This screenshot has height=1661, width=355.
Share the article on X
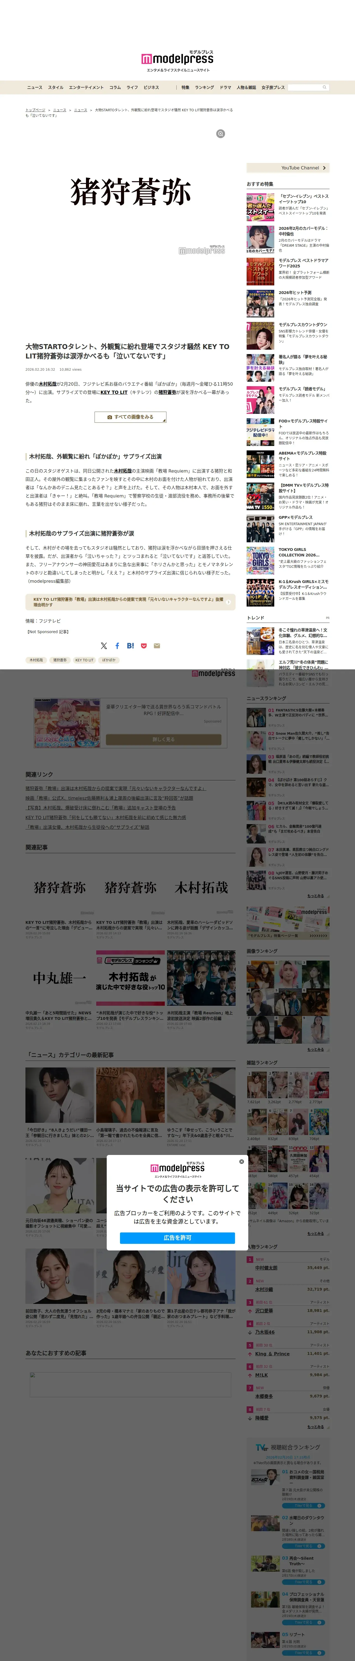pos(104,646)
